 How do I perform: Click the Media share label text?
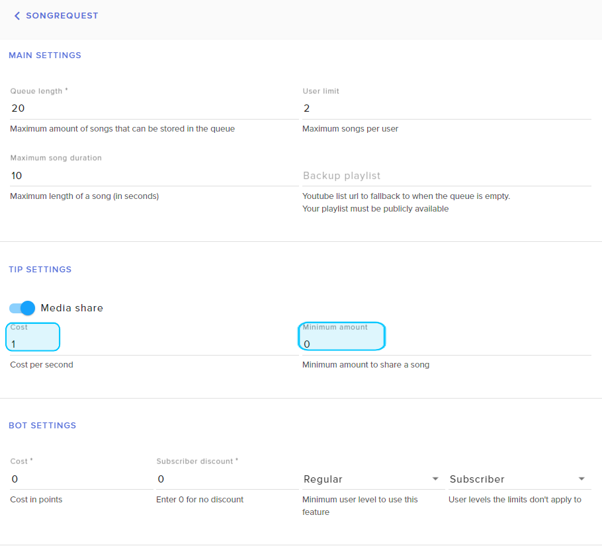(71, 308)
